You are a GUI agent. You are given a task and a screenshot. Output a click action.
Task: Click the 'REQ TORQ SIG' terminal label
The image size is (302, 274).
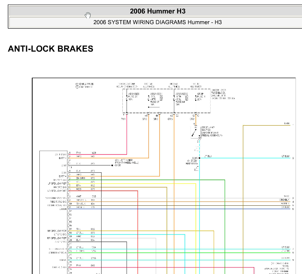58,202
